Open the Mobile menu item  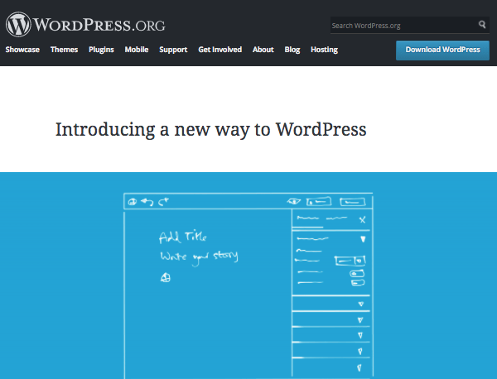pyautogui.click(x=137, y=50)
